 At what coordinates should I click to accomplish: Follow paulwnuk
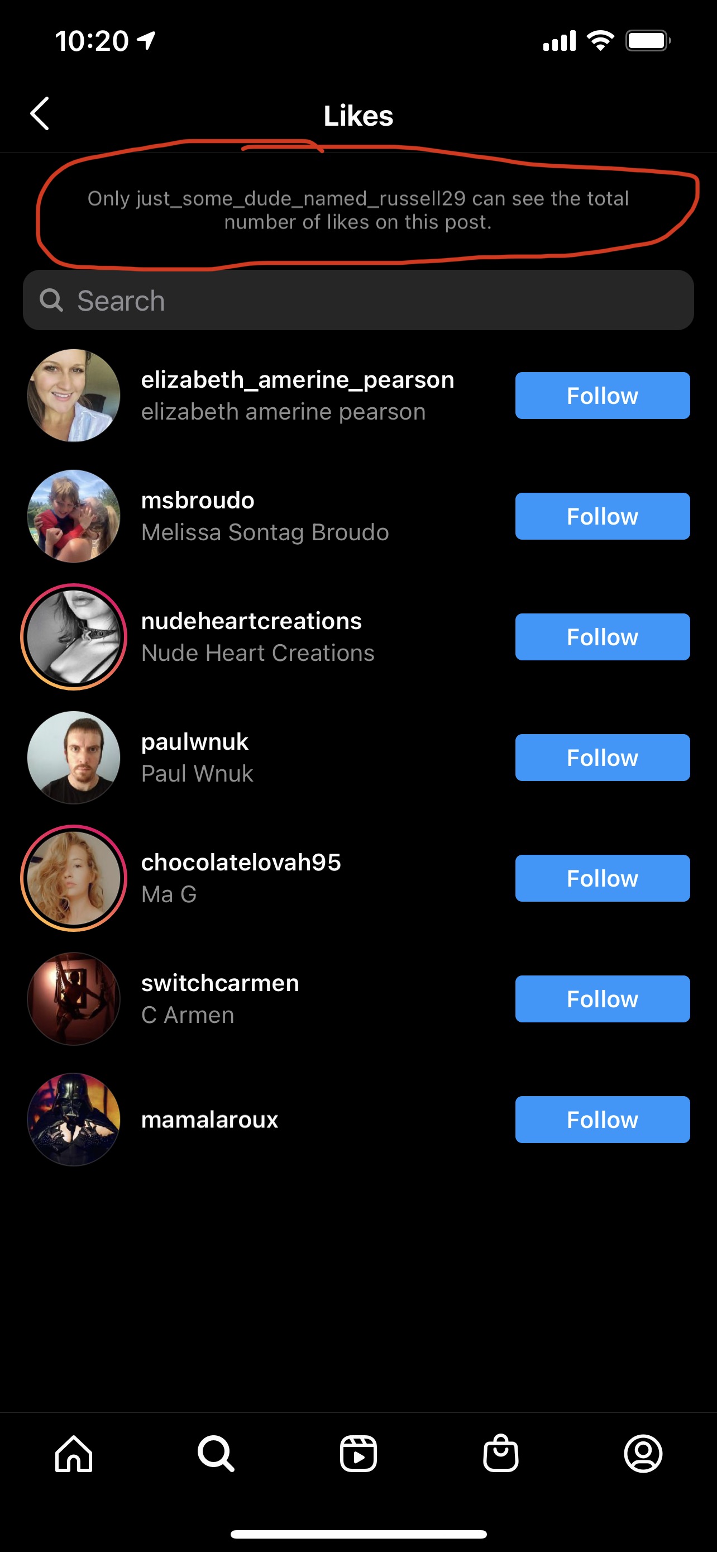pyautogui.click(x=602, y=758)
